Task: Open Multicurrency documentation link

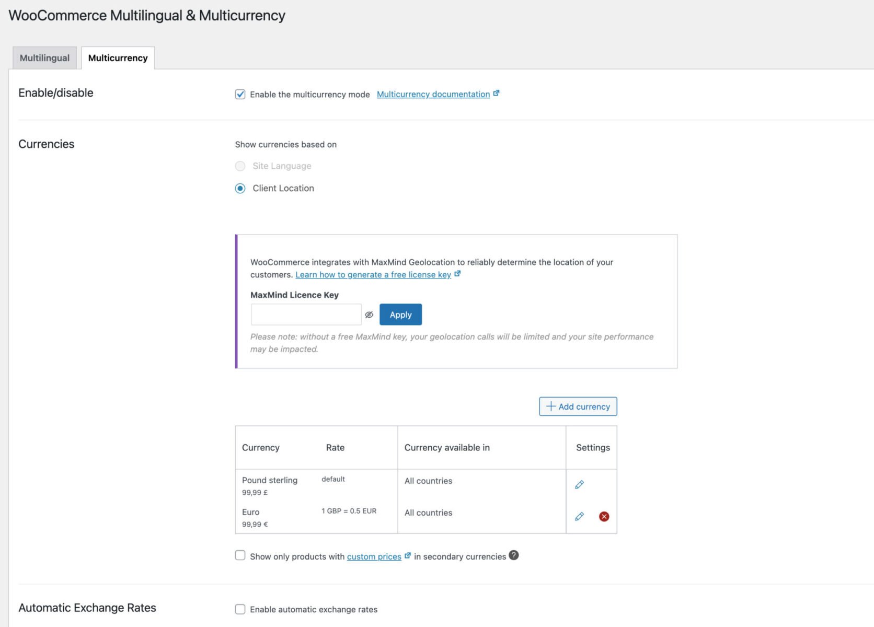Action: click(x=433, y=94)
